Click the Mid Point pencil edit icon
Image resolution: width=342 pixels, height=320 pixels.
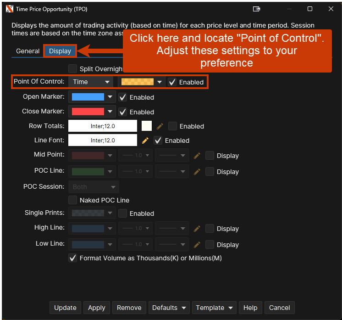(197, 156)
